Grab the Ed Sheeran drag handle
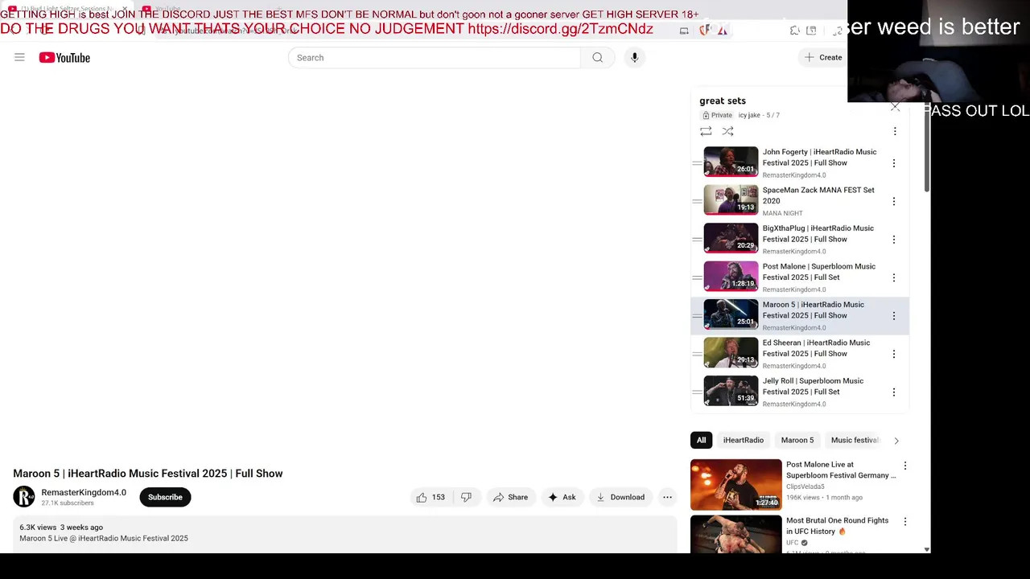Screen dimensions: 1030x579 pos(697,354)
